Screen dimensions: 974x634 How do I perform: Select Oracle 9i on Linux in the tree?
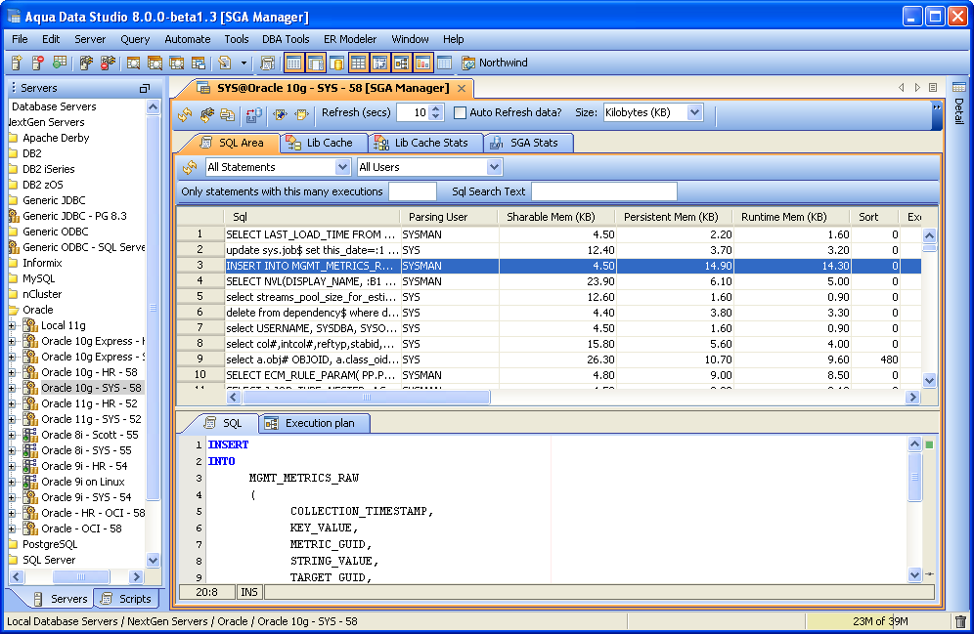[82, 482]
